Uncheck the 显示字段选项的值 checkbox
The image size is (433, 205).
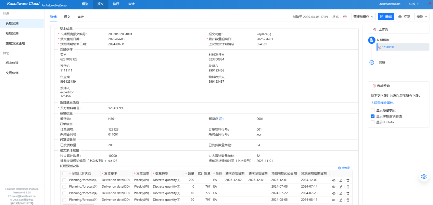pyautogui.click(x=373, y=116)
